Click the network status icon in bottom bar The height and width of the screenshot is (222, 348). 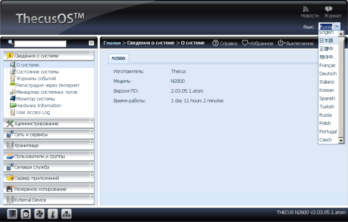66,214
